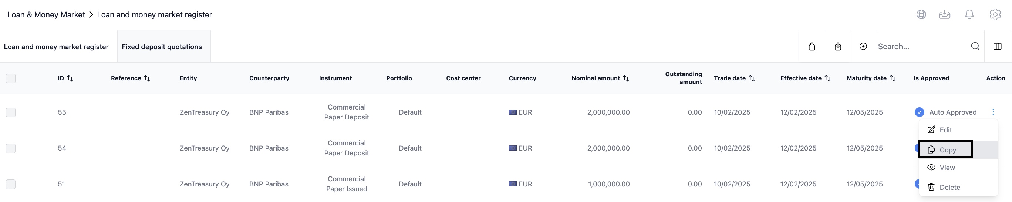Tick the checkbox for row ID 55
1012x202 pixels.
tap(11, 112)
